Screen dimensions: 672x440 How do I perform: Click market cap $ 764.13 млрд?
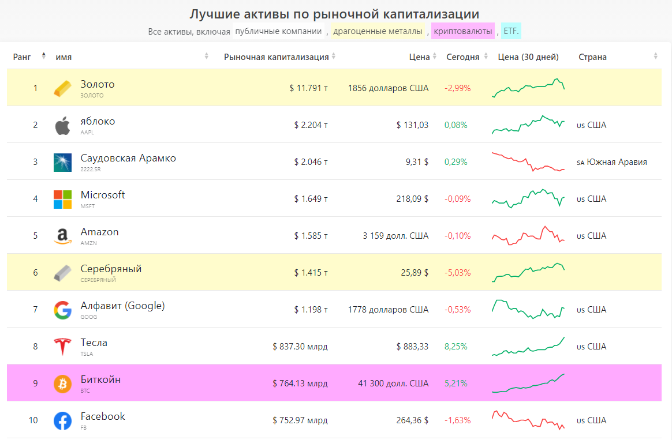click(x=300, y=383)
